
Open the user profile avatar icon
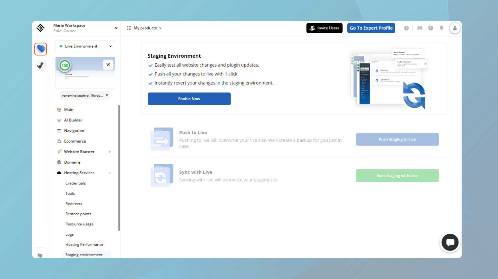coord(455,28)
